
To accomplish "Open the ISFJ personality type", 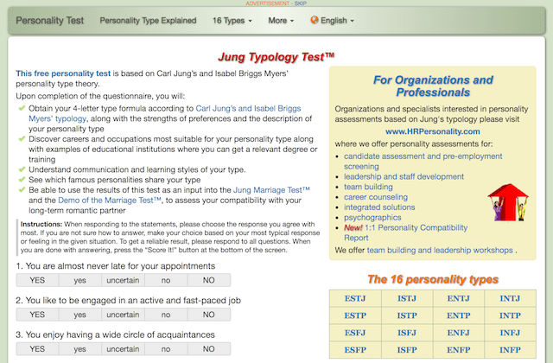I will (407, 333).
